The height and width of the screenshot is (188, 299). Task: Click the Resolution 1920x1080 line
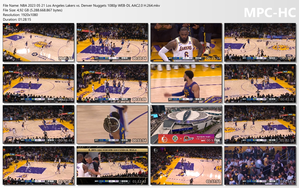pyautogui.click(x=20, y=15)
